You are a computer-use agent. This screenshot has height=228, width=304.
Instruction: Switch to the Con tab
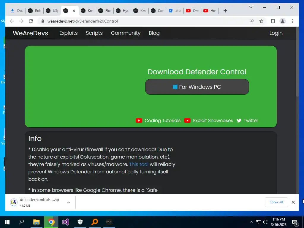click(157, 11)
